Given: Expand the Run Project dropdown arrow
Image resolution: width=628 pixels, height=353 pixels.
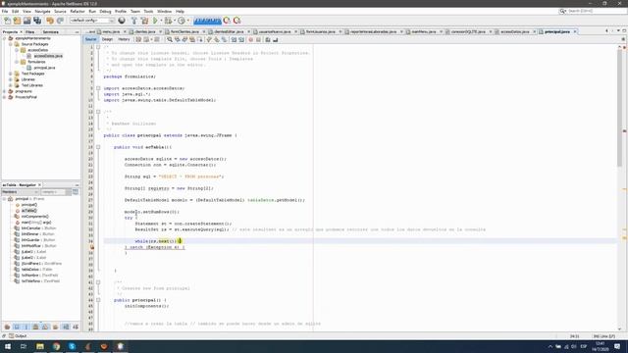Looking at the screenshot, I should click(x=161, y=21).
